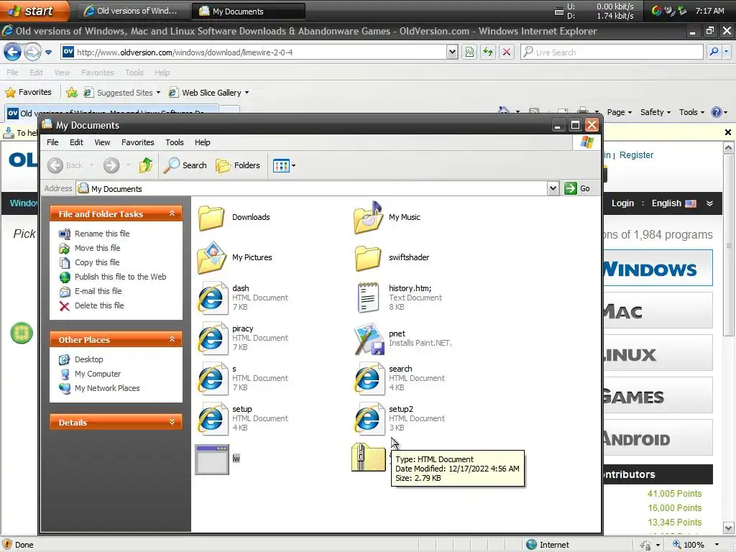
Task: Expand the Details panel
Action: point(172,422)
